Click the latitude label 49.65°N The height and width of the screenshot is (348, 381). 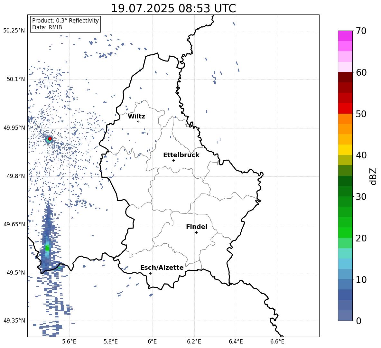click(14, 224)
